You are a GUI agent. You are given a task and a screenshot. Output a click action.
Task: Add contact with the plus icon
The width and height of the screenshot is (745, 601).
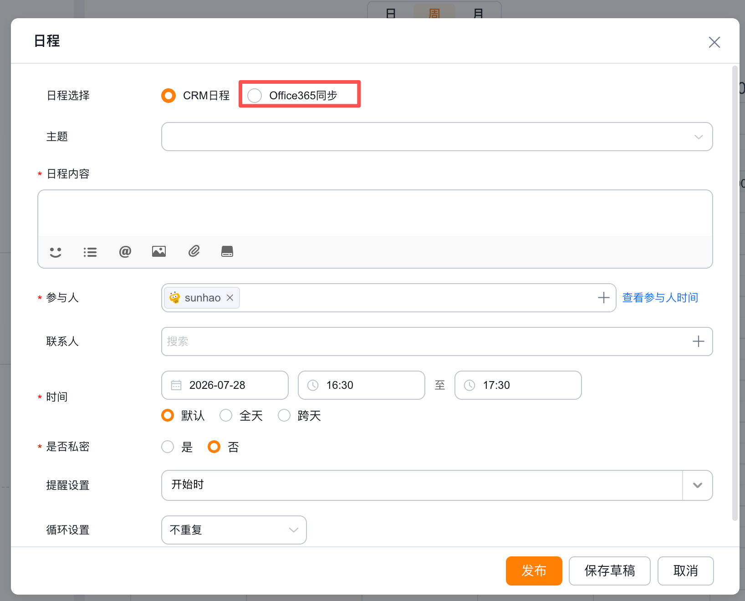(x=699, y=341)
